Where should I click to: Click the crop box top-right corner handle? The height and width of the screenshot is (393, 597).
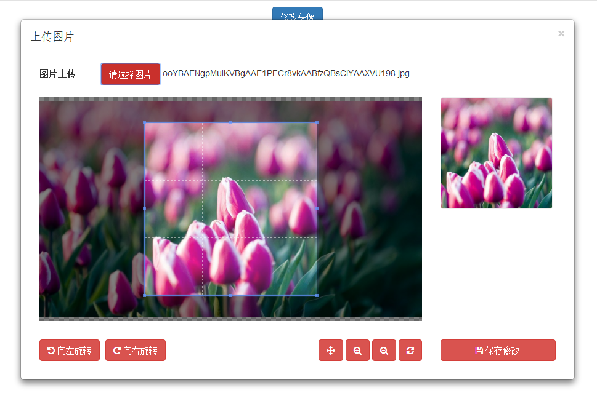coord(317,123)
